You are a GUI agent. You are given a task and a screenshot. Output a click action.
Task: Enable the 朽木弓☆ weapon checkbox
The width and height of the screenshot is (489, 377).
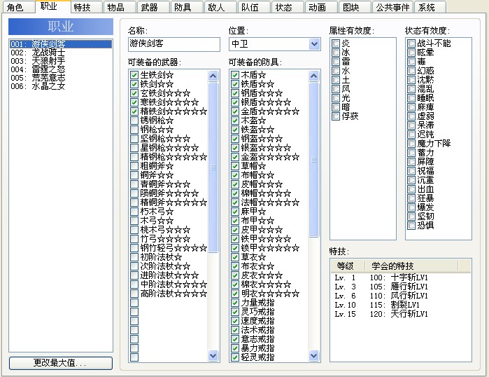click(134, 212)
